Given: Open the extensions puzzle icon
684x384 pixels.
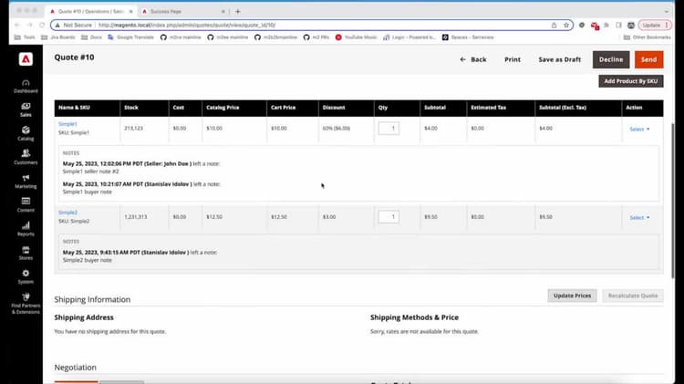Looking at the screenshot, I should [606, 25].
